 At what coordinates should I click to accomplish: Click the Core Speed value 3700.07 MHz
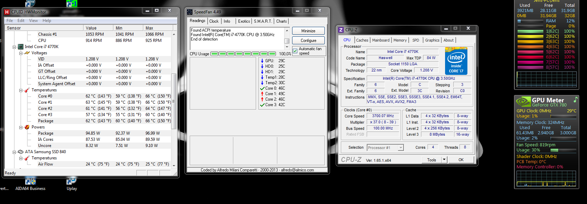[383, 116]
